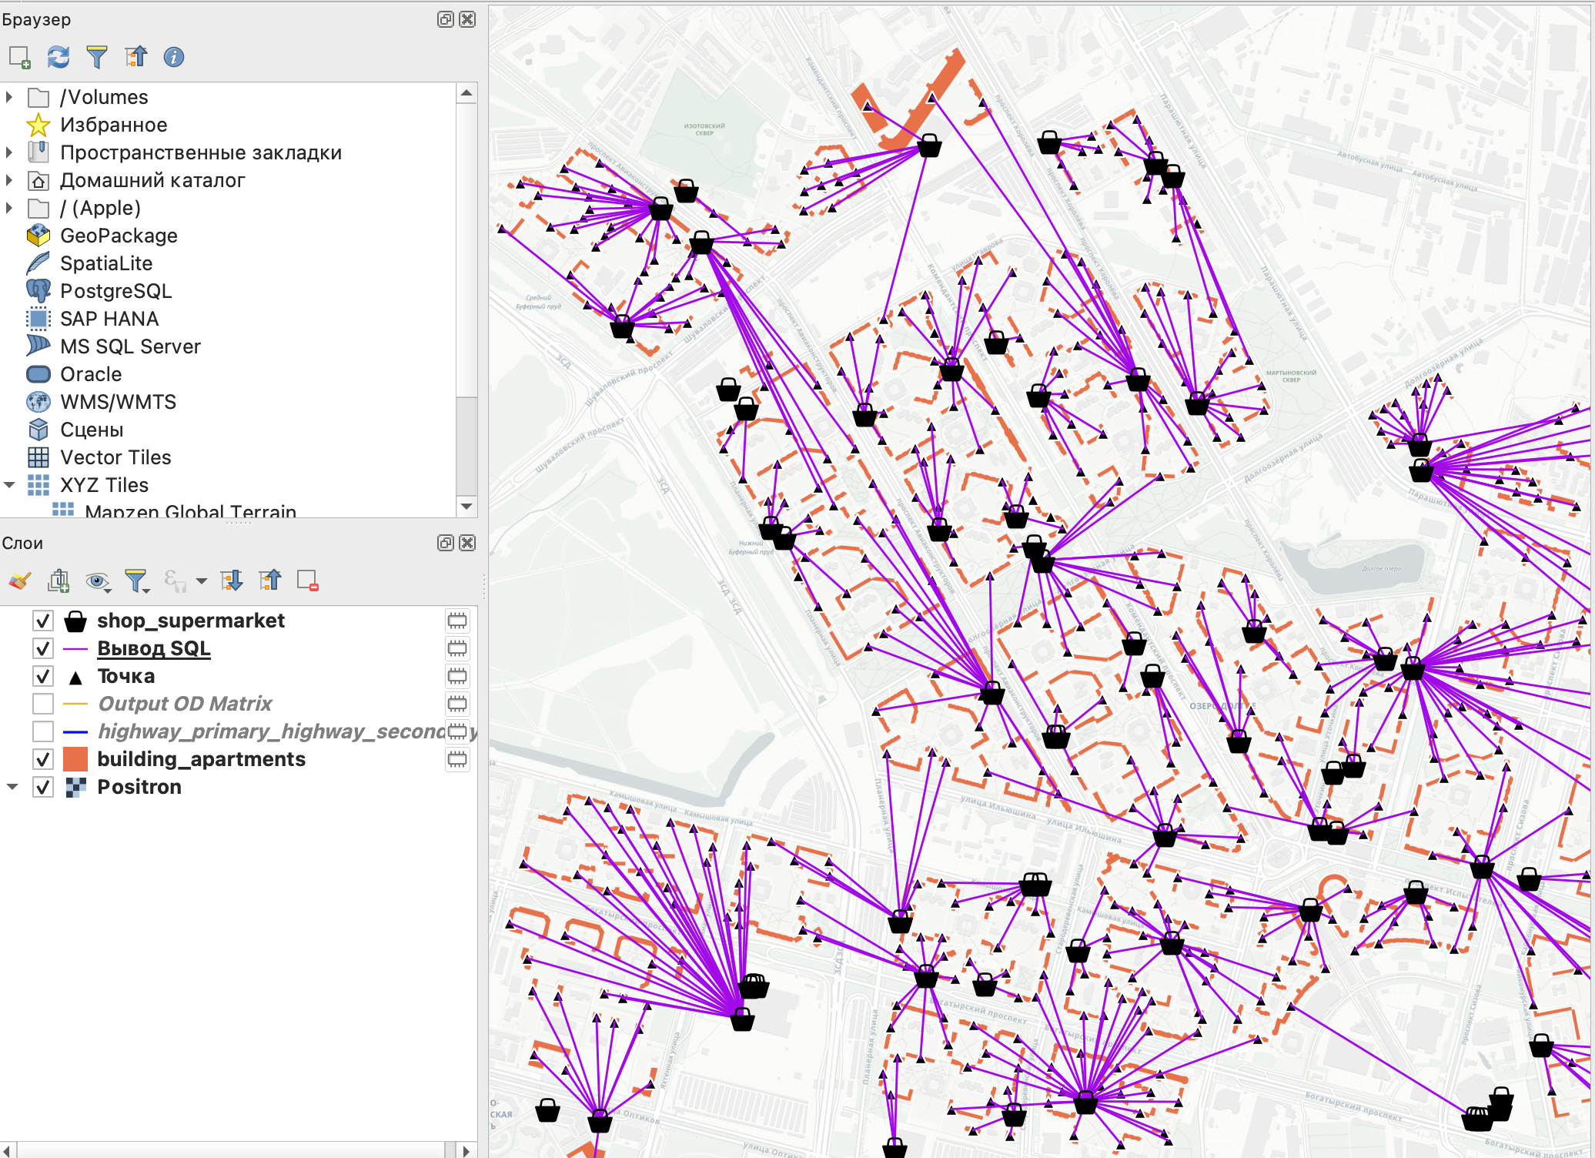This screenshot has width=1595, height=1158.
Task: Open Browser panel filter funnel
Action: pyautogui.click(x=97, y=57)
